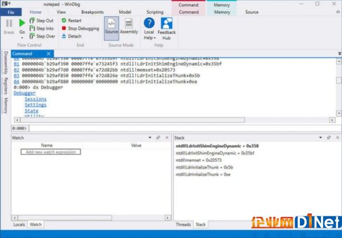This screenshot has height=238, width=342.
Task: Switch to the Watch bottom tab
Action: (x=35, y=224)
